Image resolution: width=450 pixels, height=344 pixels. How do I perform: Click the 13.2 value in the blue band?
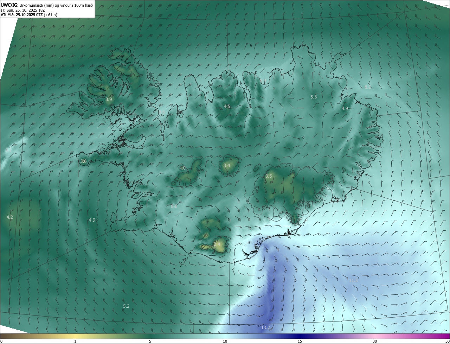tap(265, 328)
